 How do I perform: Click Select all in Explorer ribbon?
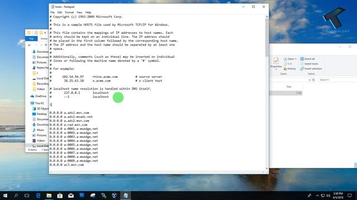coord(307,59)
